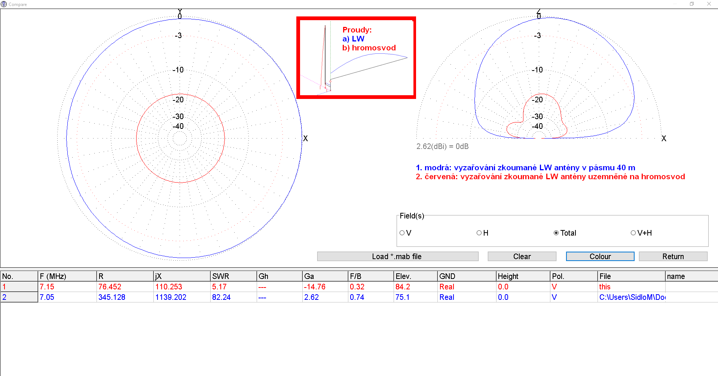Click the antenna current thumbnail image
The width and height of the screenshot is (718, 376).
tap(356, 58)
